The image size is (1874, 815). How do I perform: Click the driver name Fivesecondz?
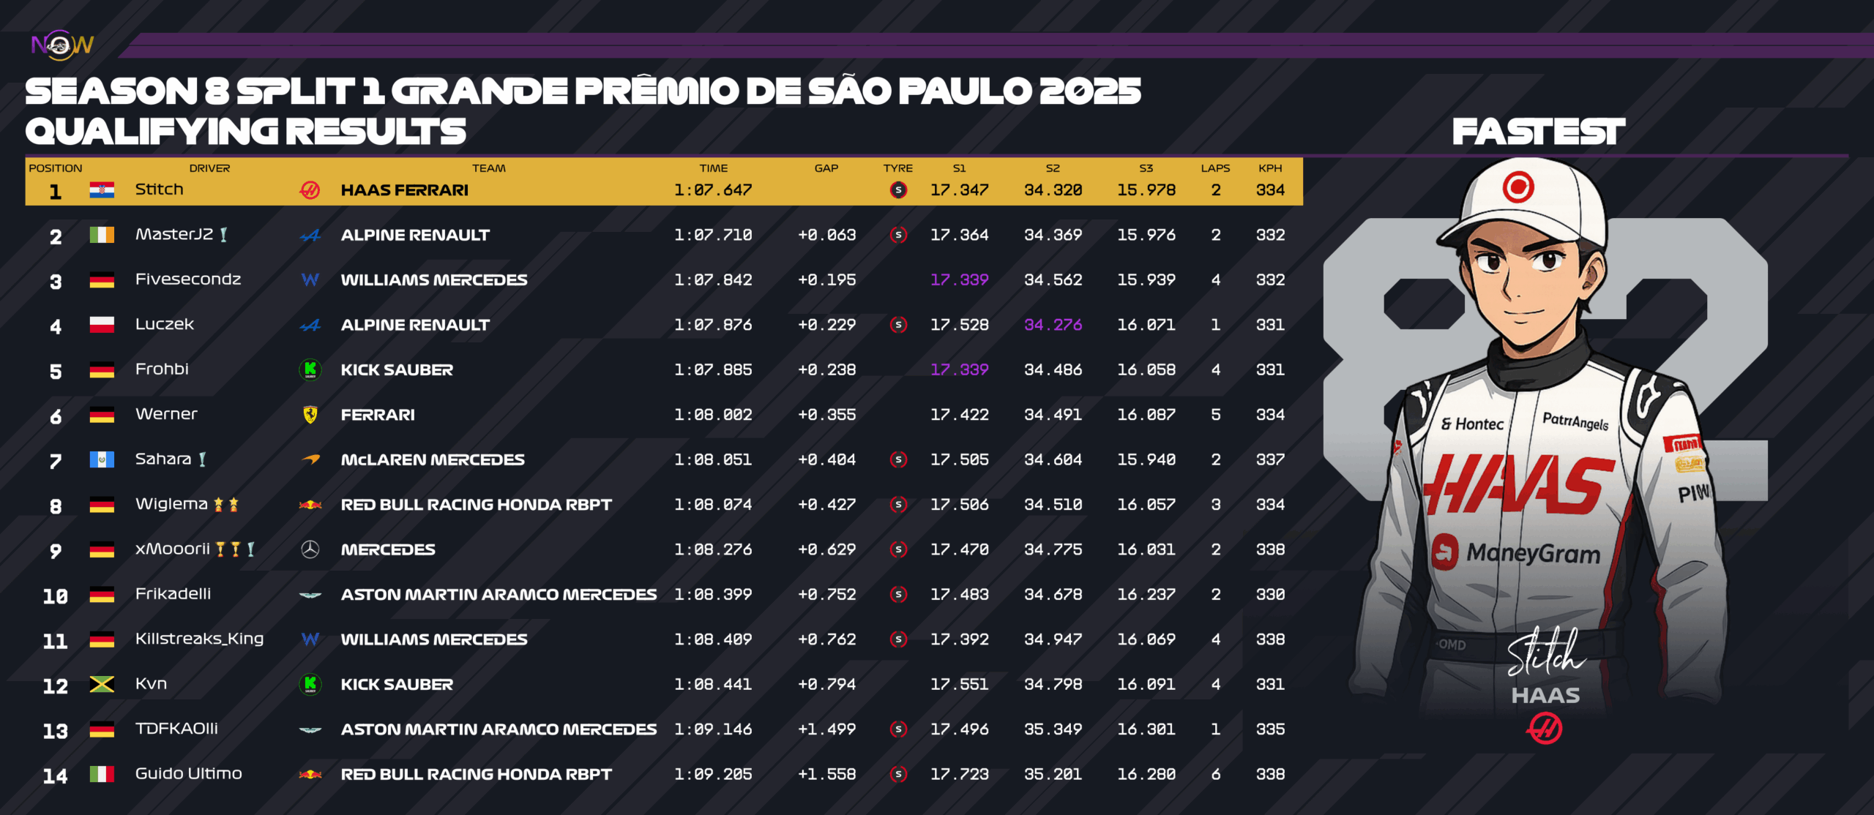[188, 279]
